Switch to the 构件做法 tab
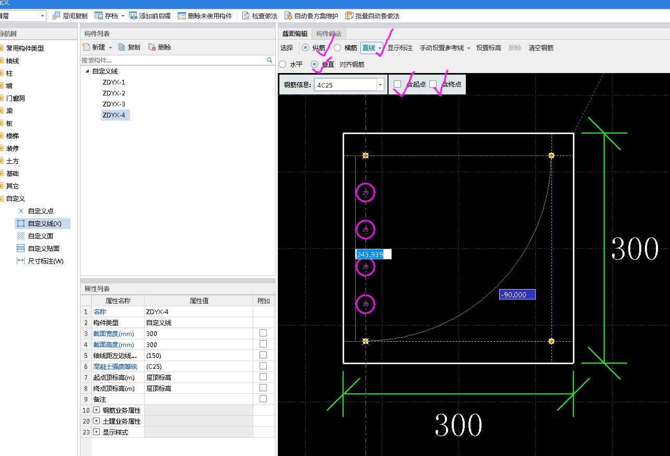Image resolution: width=670 pixels, height=456 pixels. pyautogui.click(x=328, y=33)
